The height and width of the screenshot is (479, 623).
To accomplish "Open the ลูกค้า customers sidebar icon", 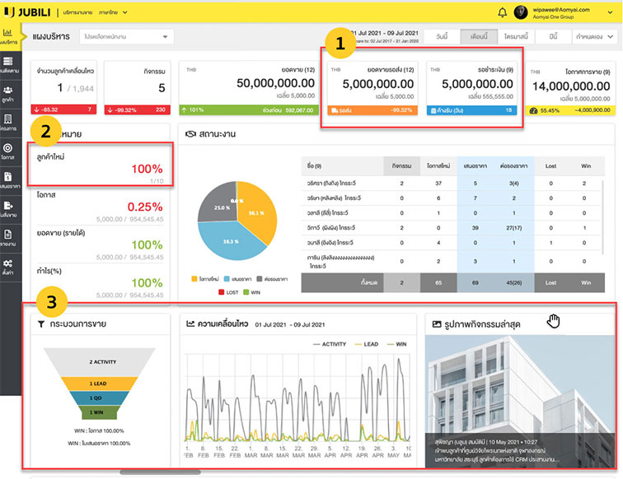I will pos(8,92).
